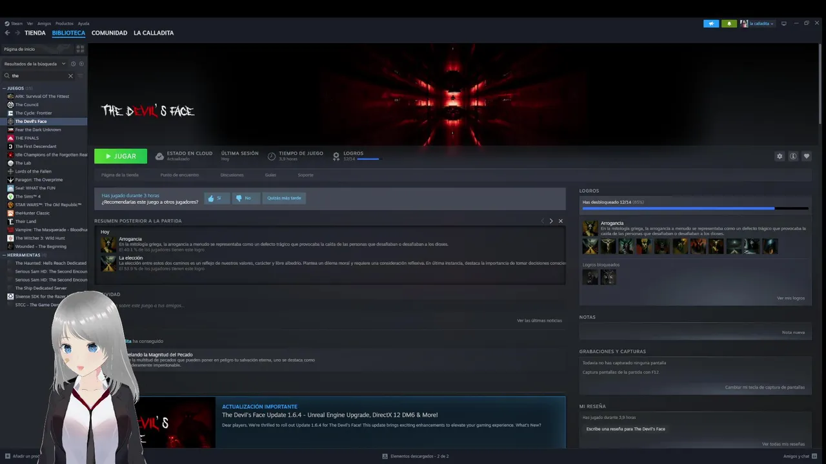Open Soporte tab
The image size is (826, 464).
coord(305,175)
